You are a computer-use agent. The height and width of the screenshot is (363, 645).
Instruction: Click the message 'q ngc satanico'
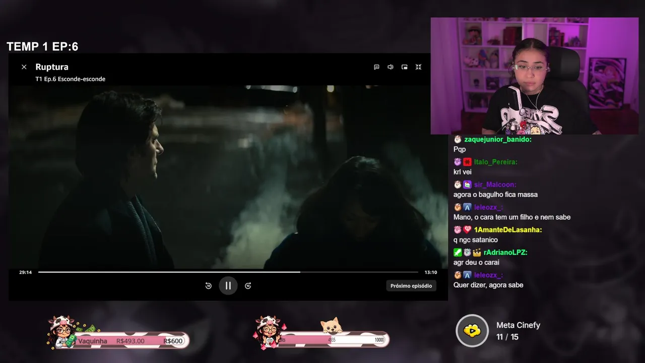(x=476, y=240)
